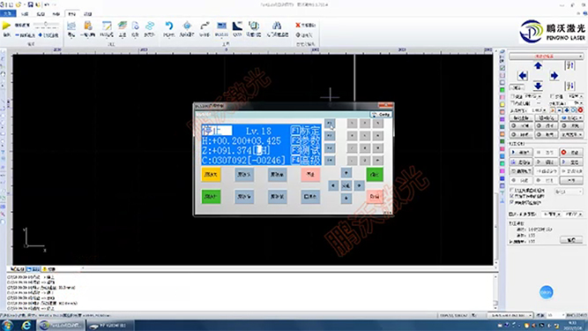Screen dimensions: 588x331
Task: Click the blue right arrow jog button
Action: coord(554,76)
